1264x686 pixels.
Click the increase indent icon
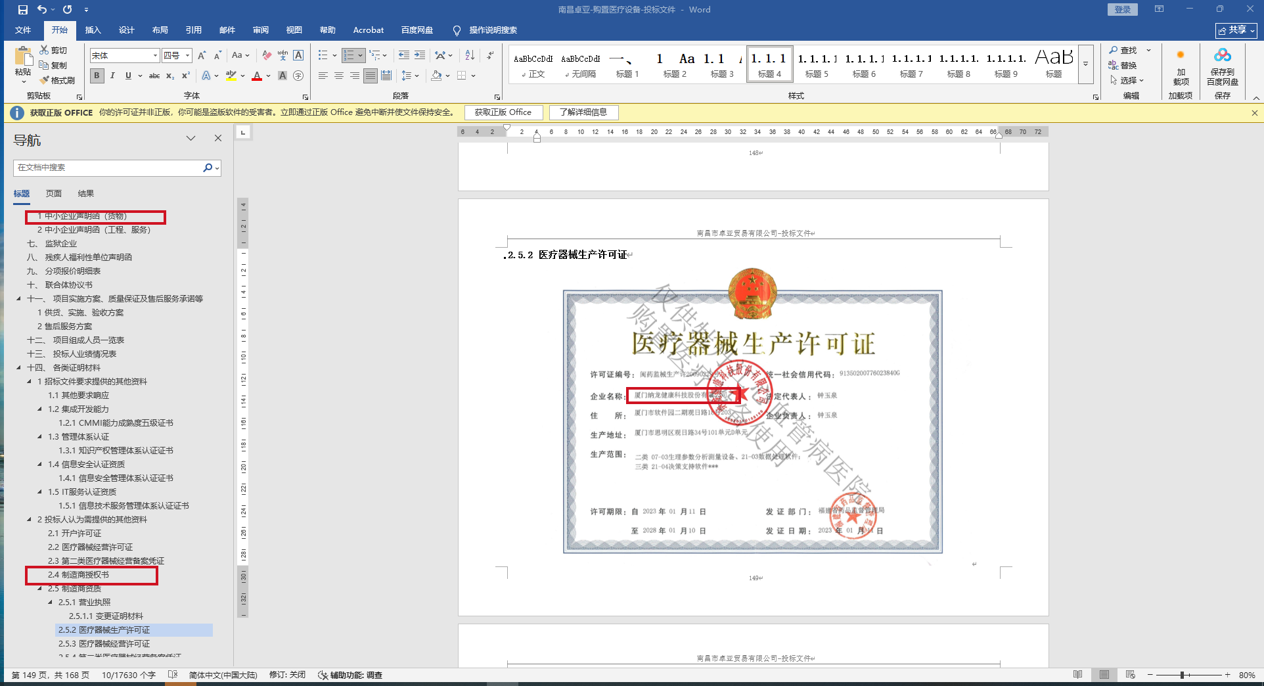(420, 56)
